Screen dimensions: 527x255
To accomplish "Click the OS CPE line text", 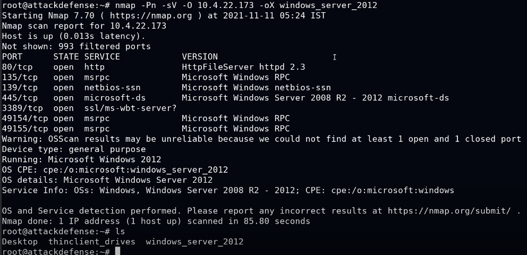I will [115, 169].
